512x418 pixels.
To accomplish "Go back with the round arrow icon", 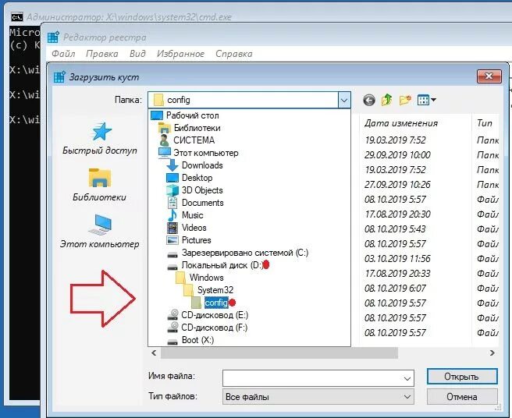I will (369, 100).
